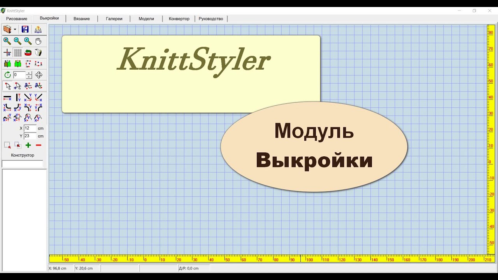The width and height of the screenshot is (498, 280).
Task: Click the horizontal dotted points mirror icon
Action: (x=38, y=64)
